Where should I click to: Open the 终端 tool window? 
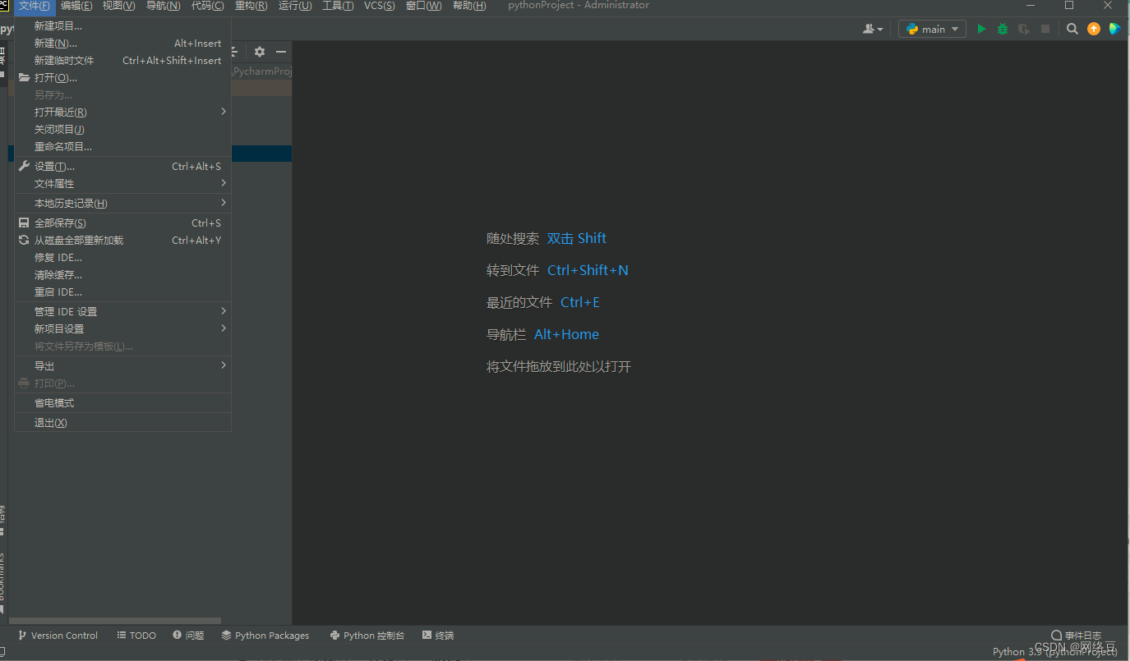438,636
